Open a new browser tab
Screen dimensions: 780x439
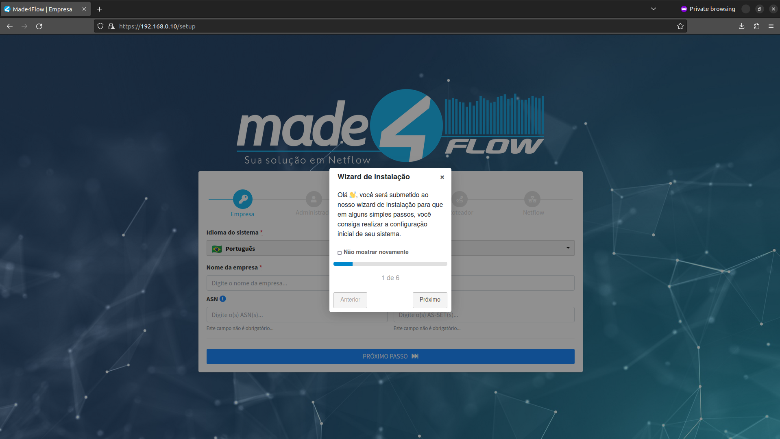(x=99, y=9)
